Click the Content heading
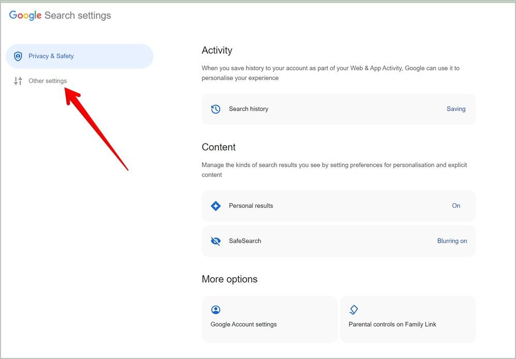516x359 pixels. [218, 147]
